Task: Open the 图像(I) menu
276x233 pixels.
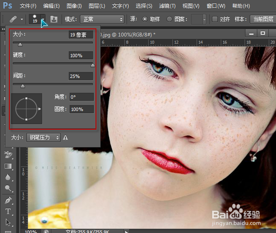Action: tap(74, 6)
